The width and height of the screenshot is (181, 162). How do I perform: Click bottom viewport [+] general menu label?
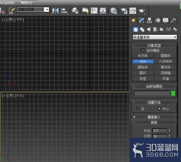coord(4,96)
